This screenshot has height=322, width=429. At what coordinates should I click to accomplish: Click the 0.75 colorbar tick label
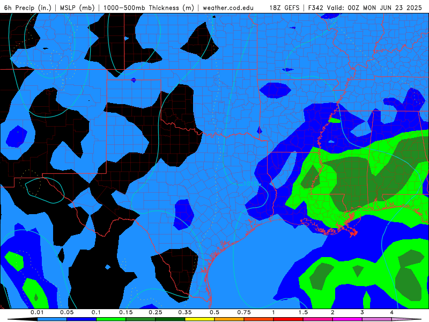pos(244,312)
